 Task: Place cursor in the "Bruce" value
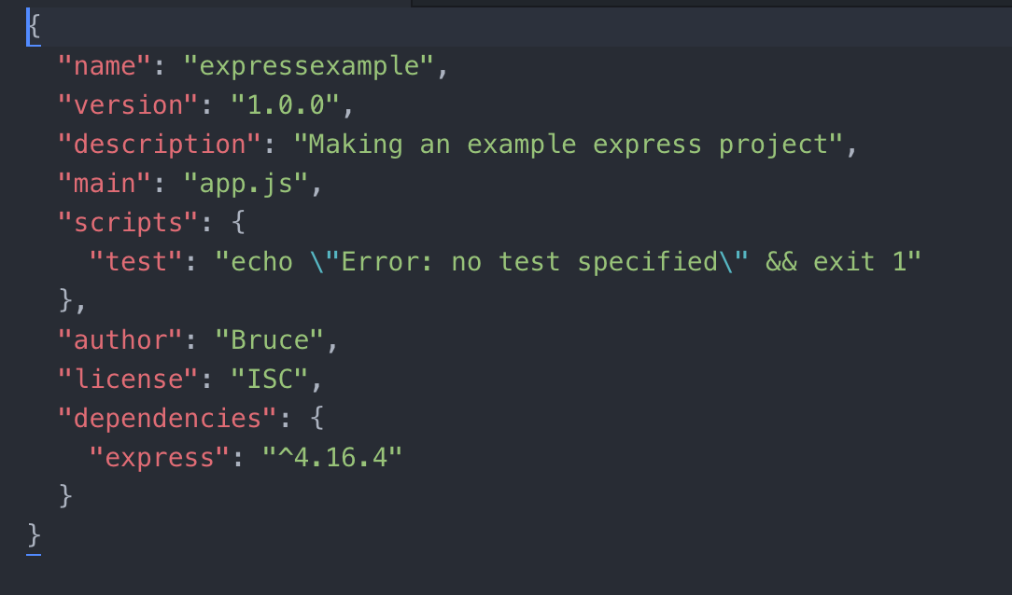pyautogui.click(x=270, y=340)
